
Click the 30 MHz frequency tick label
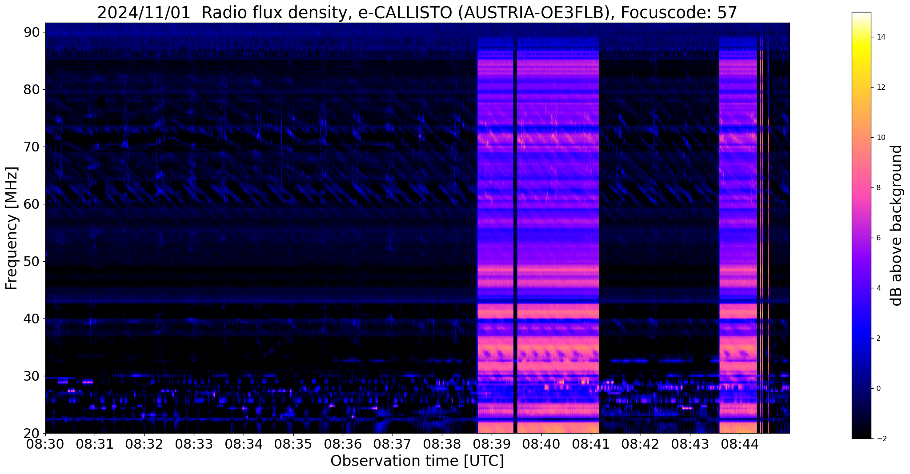(32, 376)
